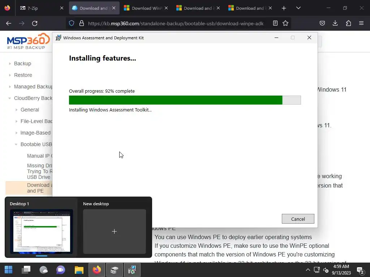
Task: Open the Manual IP sidebar link
Action: (39, 156)
